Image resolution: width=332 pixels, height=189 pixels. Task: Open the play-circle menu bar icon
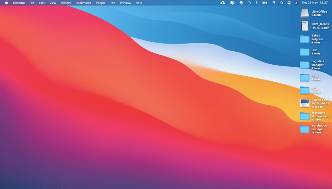point(249,3)
